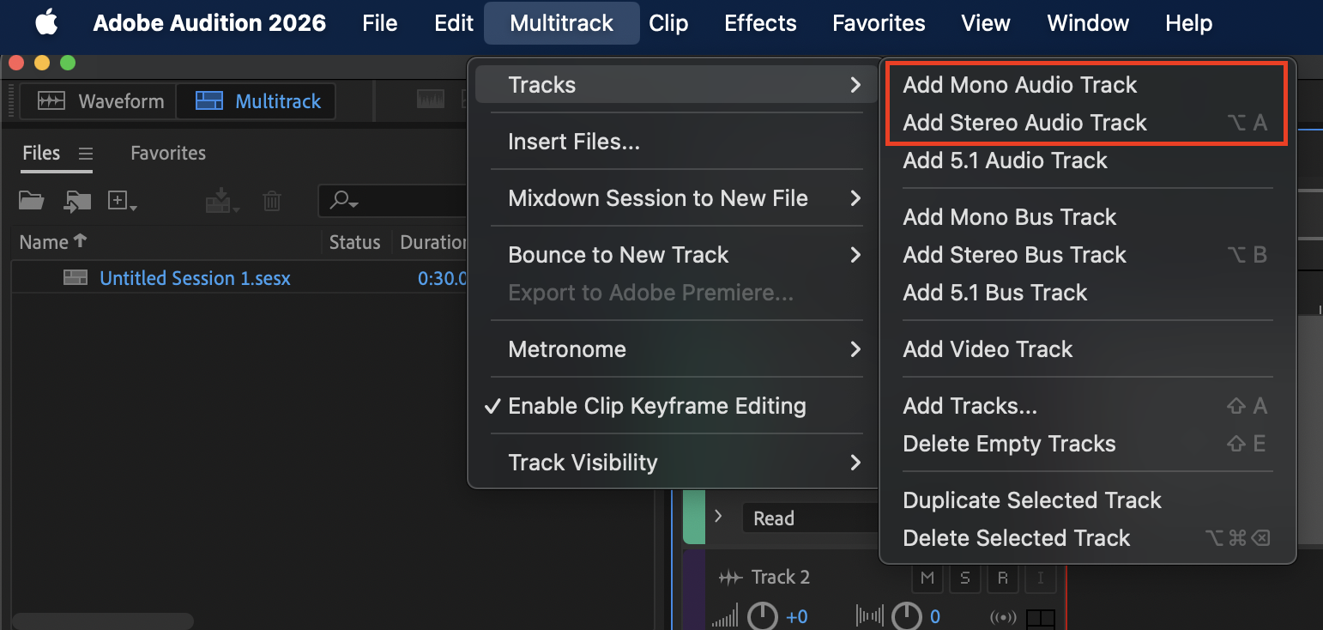Sort files by the Name column
This screenshot has height=630, width=1323.
[53, 242]
